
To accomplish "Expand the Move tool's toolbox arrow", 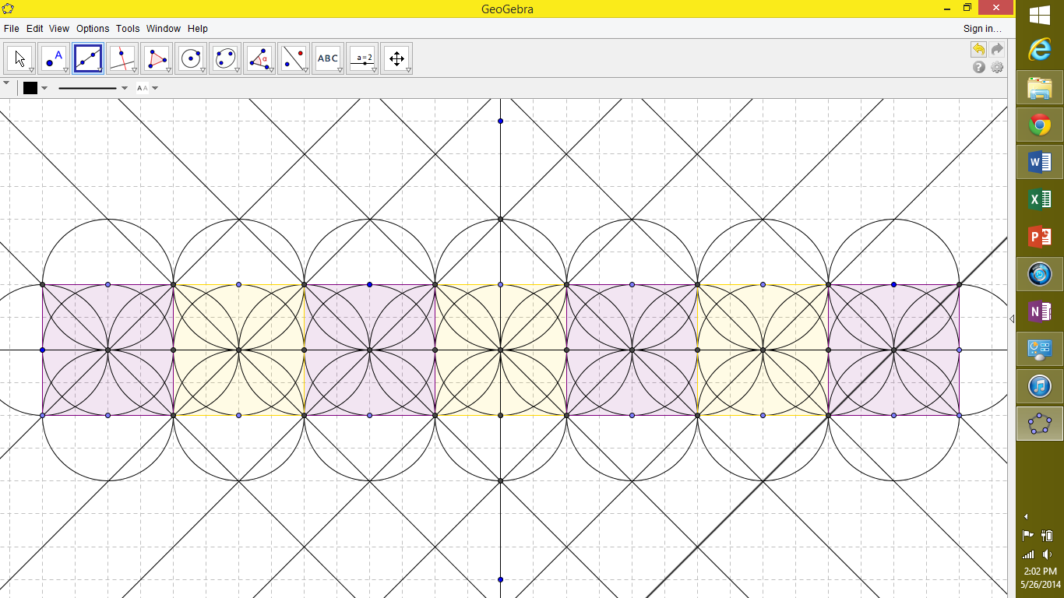I will point(31,70).
